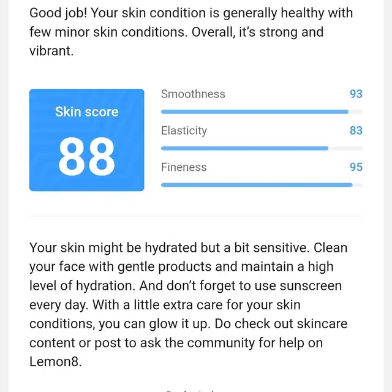Select the Elasticity label
Image resolution: width=392 pixels, height=392 pixels.
point(184,130)
